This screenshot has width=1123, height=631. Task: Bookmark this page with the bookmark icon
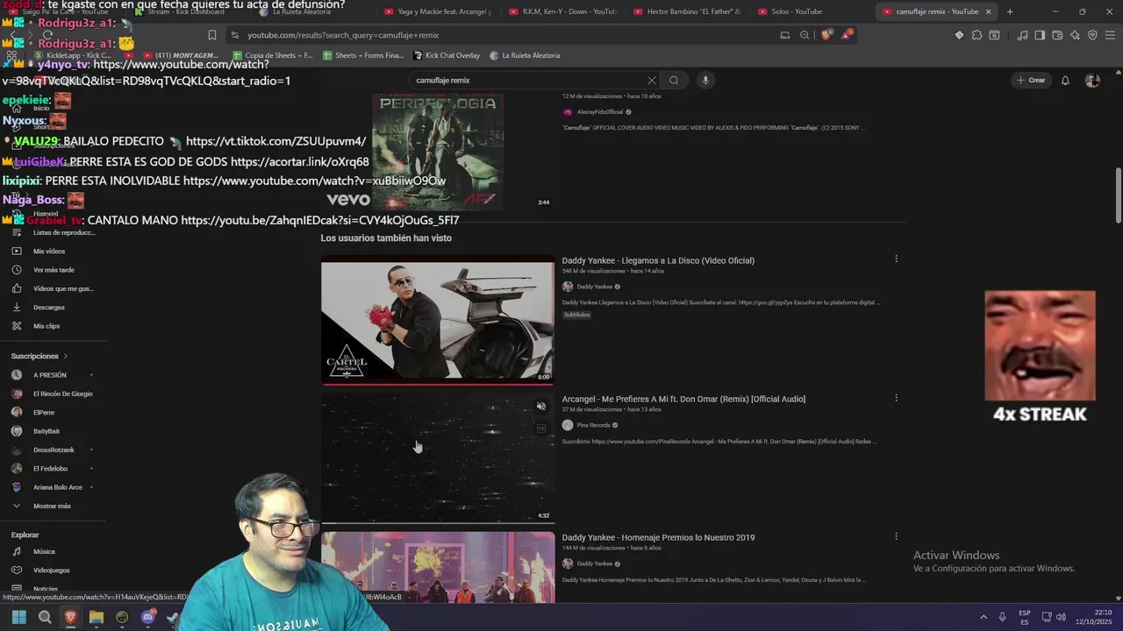[211, 35]
